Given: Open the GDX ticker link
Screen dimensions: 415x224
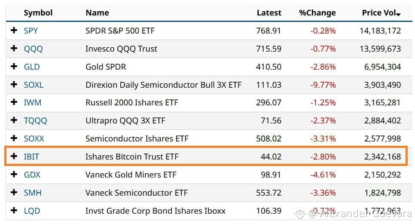Looking at the screenshot, I should click(32, 175).
